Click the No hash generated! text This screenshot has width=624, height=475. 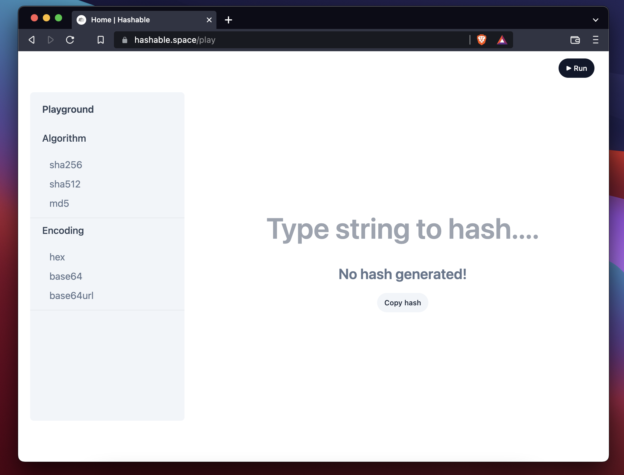tap(402, 274)
